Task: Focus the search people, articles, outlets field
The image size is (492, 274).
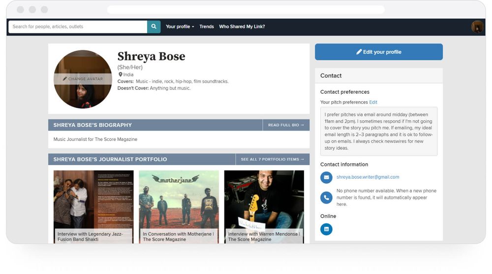Action: pos(78,27)
